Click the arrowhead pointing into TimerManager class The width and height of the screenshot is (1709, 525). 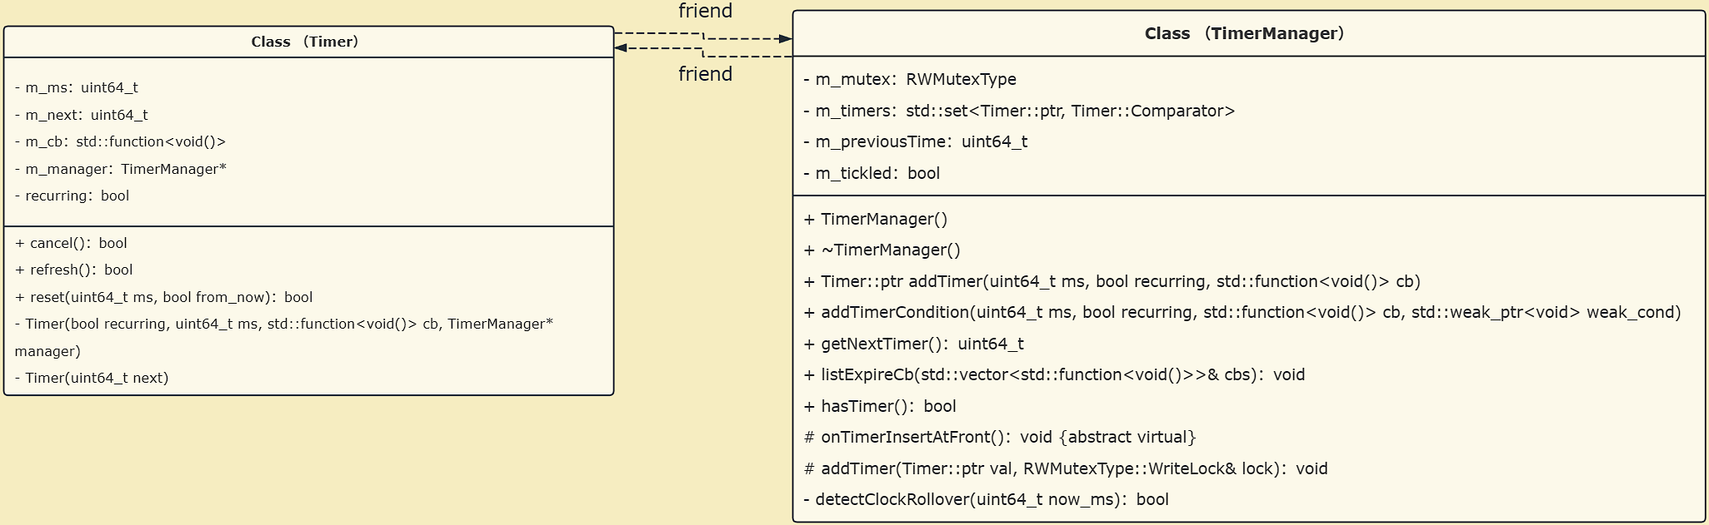785,39
